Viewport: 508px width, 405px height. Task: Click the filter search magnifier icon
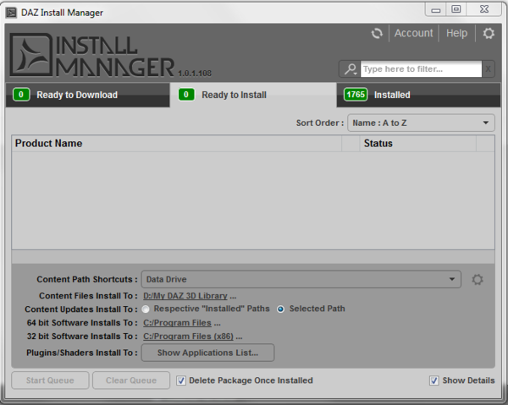pos(351,68)
